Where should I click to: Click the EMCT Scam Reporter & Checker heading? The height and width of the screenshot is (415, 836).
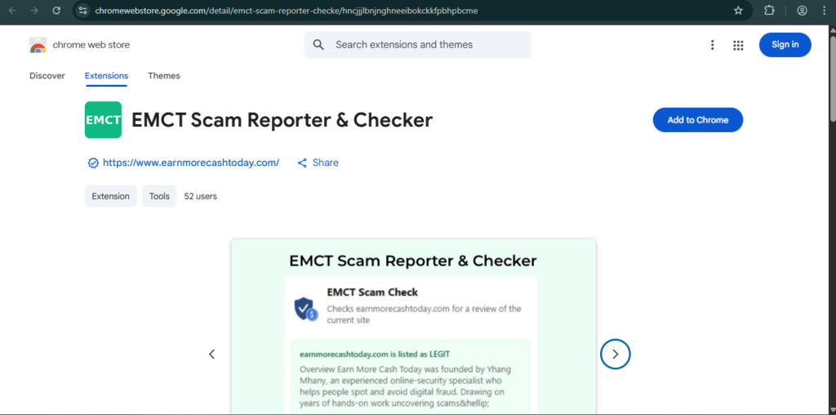point(282,121)
